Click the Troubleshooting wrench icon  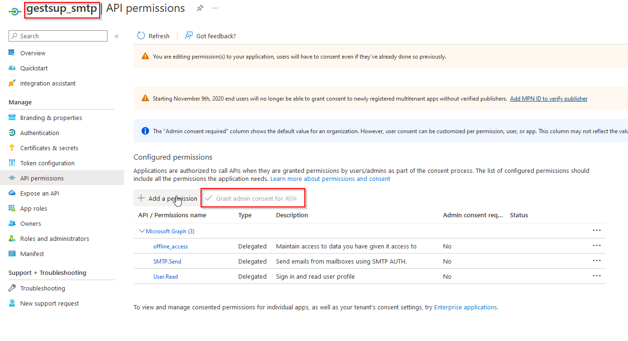(x=12, y=288)
